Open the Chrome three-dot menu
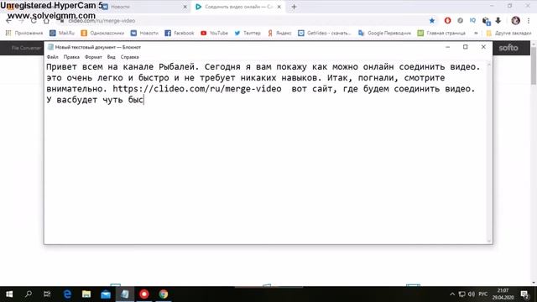Screen dimensions: 537x302 coord(529,20)
